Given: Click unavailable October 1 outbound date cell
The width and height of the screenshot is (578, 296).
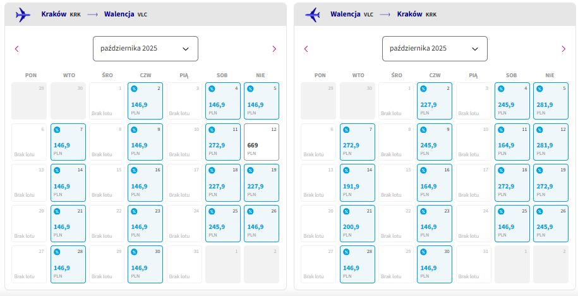Looking at the screenshot, I should point(107,101).
